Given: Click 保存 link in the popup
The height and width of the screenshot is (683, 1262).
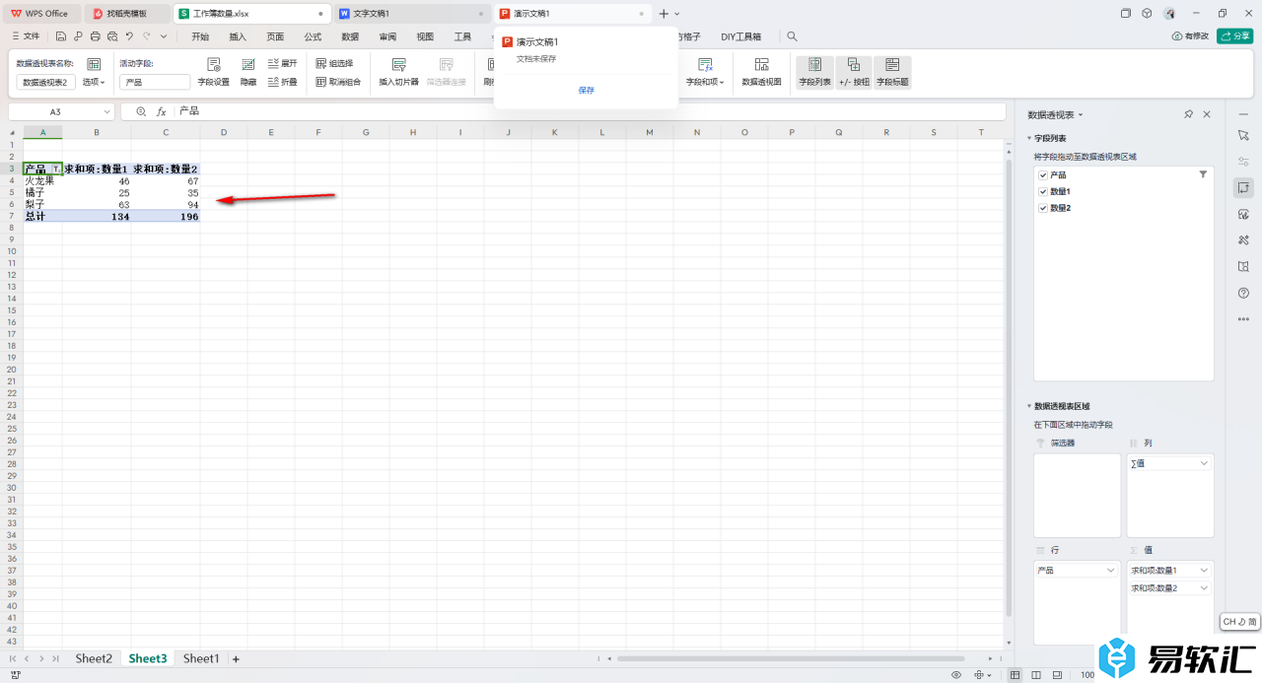Looking at the screenshot, I should [587, 90].
